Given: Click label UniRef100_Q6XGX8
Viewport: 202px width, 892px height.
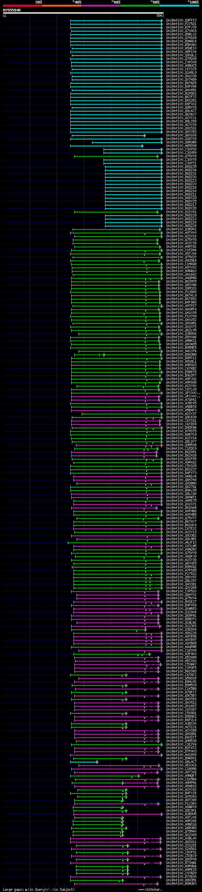Looking at the screenshot, I should tap(181, 135).
